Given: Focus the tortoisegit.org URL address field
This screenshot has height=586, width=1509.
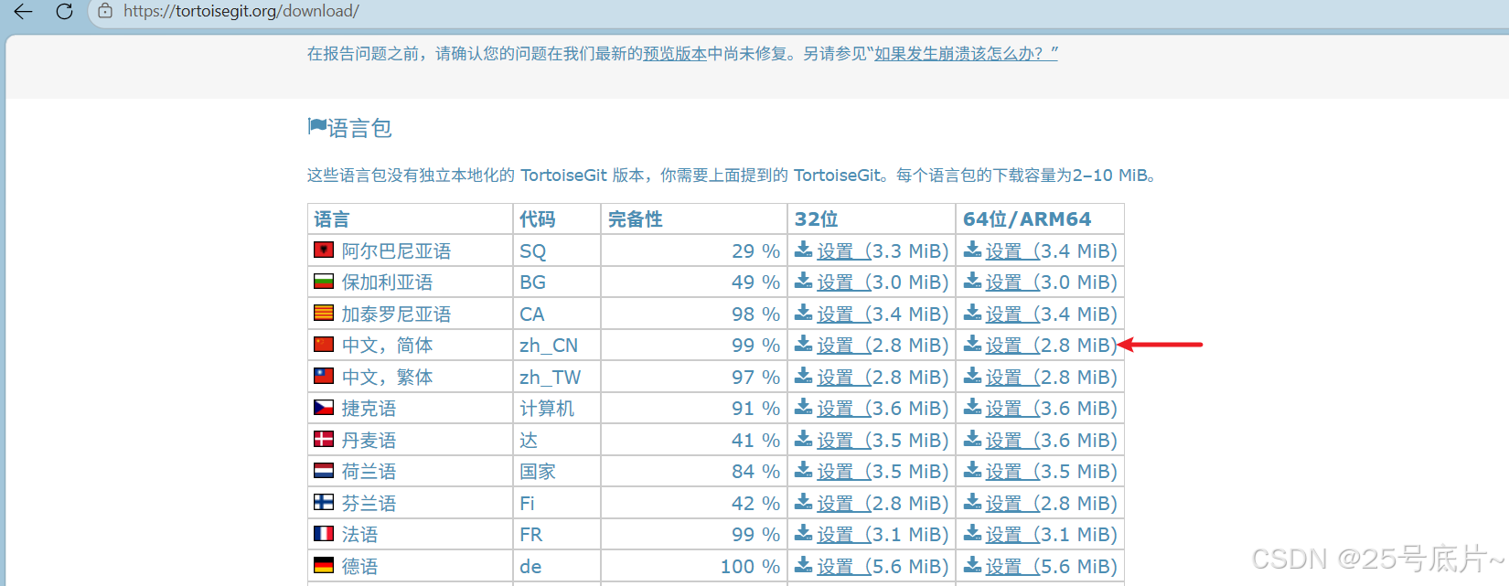Looking at the screenshot, I should (241, 11).
